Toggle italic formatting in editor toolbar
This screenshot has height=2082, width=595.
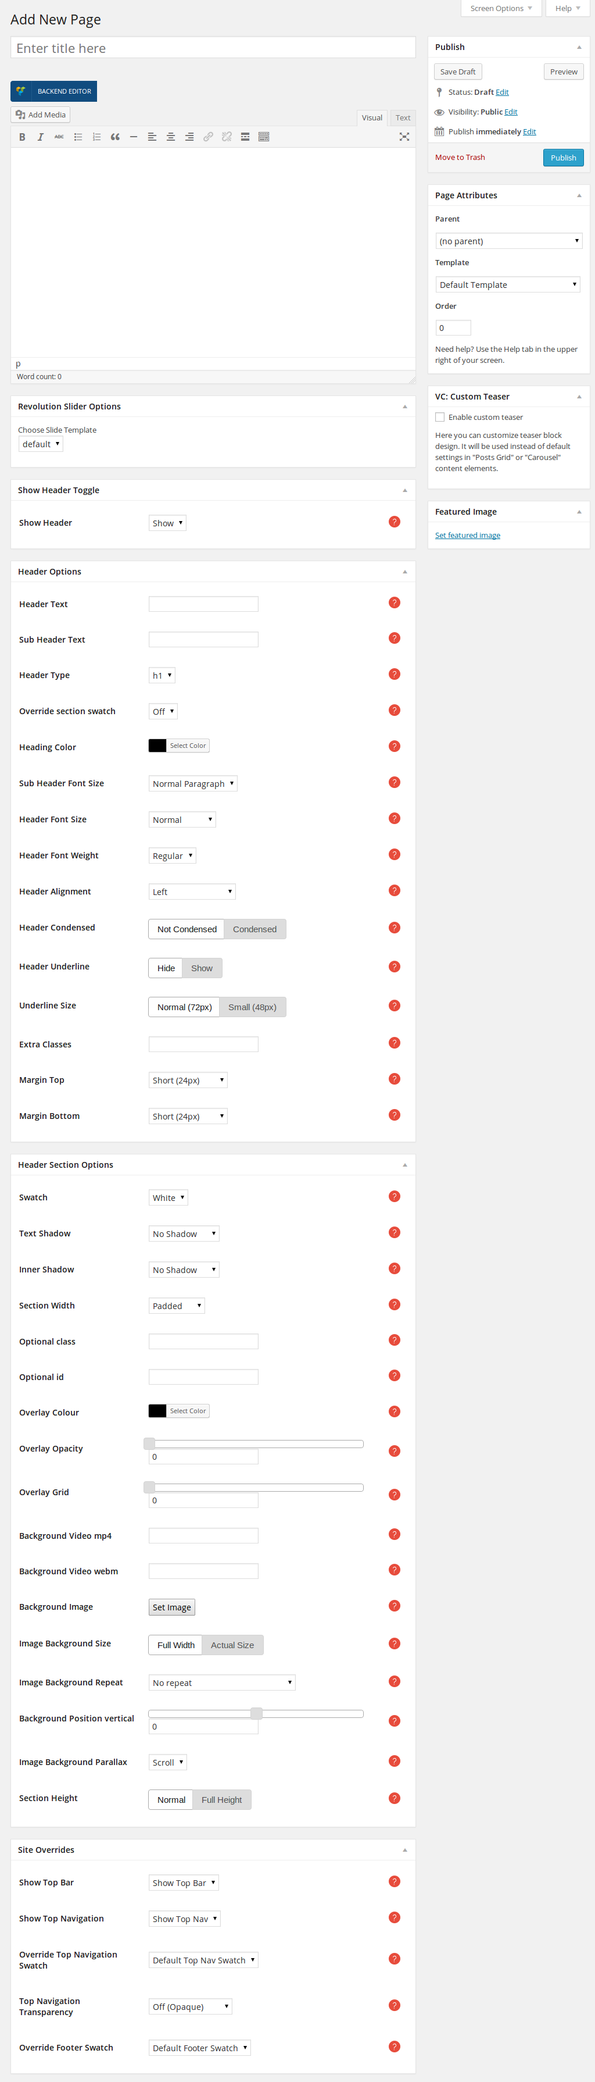(x=40, y=137)
